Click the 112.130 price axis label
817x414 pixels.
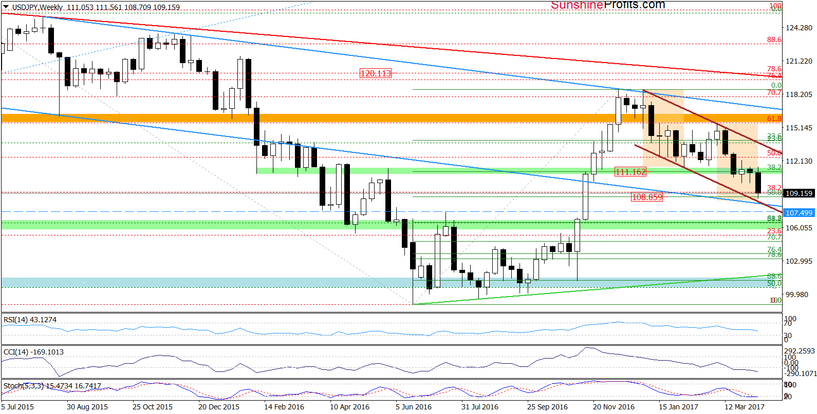click(x=799, y=161)
